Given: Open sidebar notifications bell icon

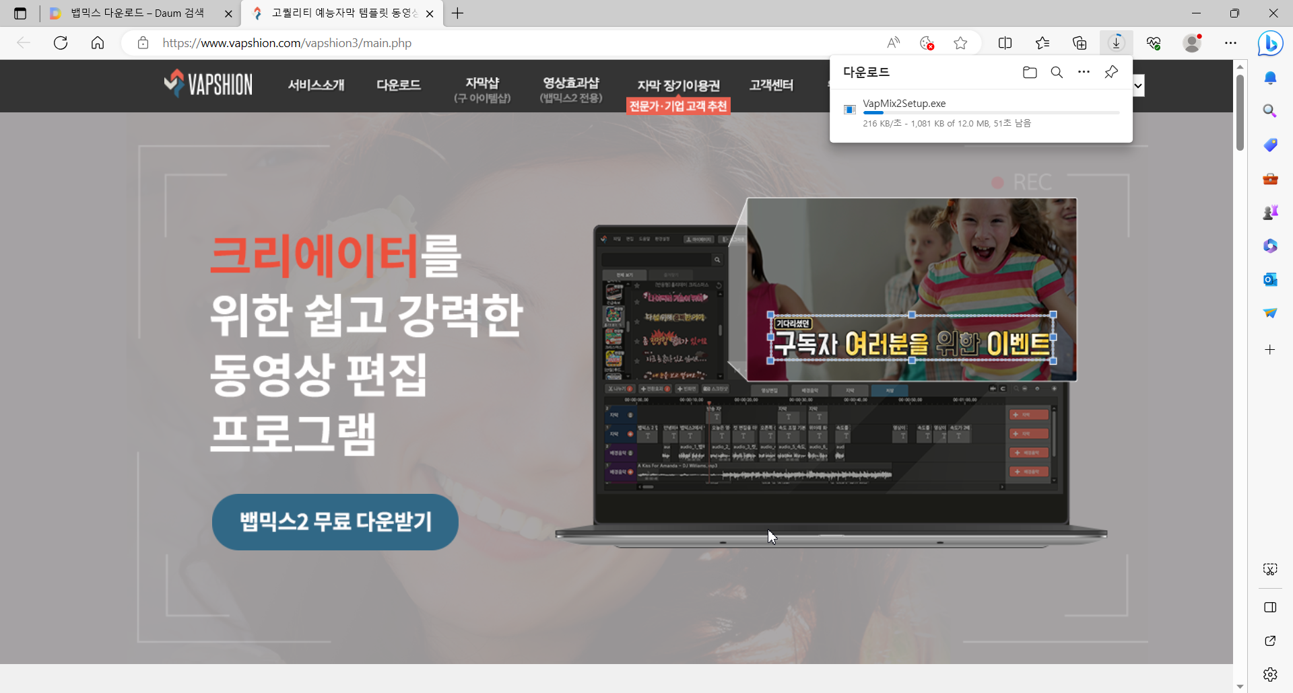Looking at the screenshot, I should (1270, 78).
